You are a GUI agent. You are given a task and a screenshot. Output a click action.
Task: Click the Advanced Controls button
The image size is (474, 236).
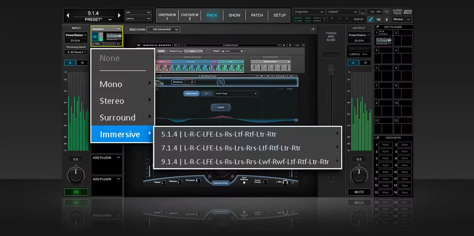(x=221, y=183)
